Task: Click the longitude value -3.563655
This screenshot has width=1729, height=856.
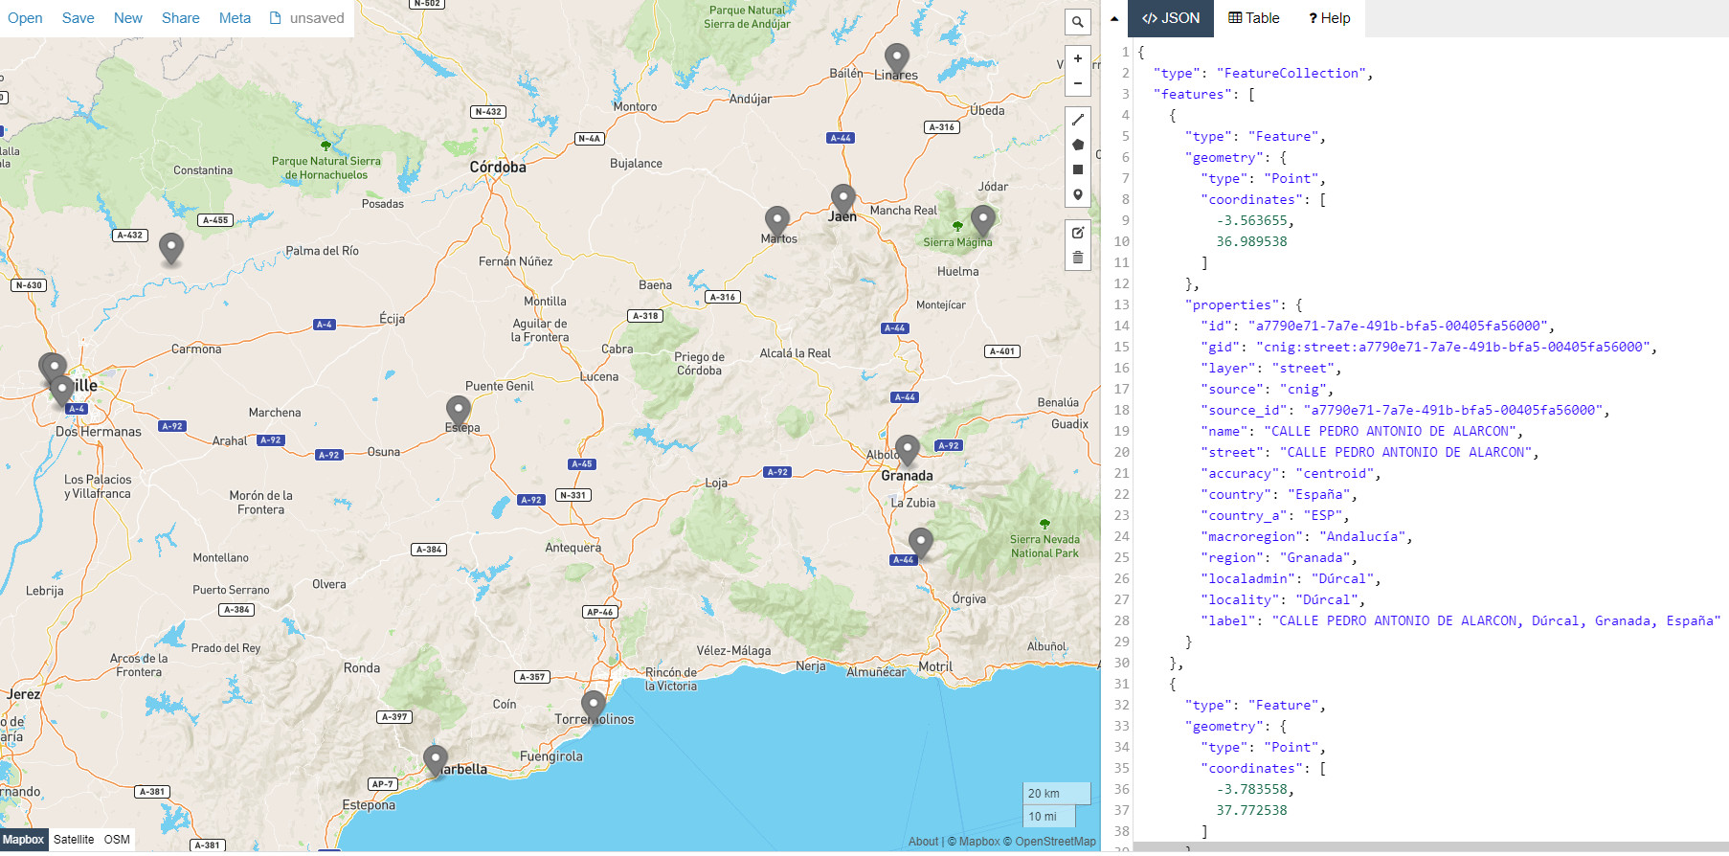Action: pyautogui.click(x=1251, y=220)
